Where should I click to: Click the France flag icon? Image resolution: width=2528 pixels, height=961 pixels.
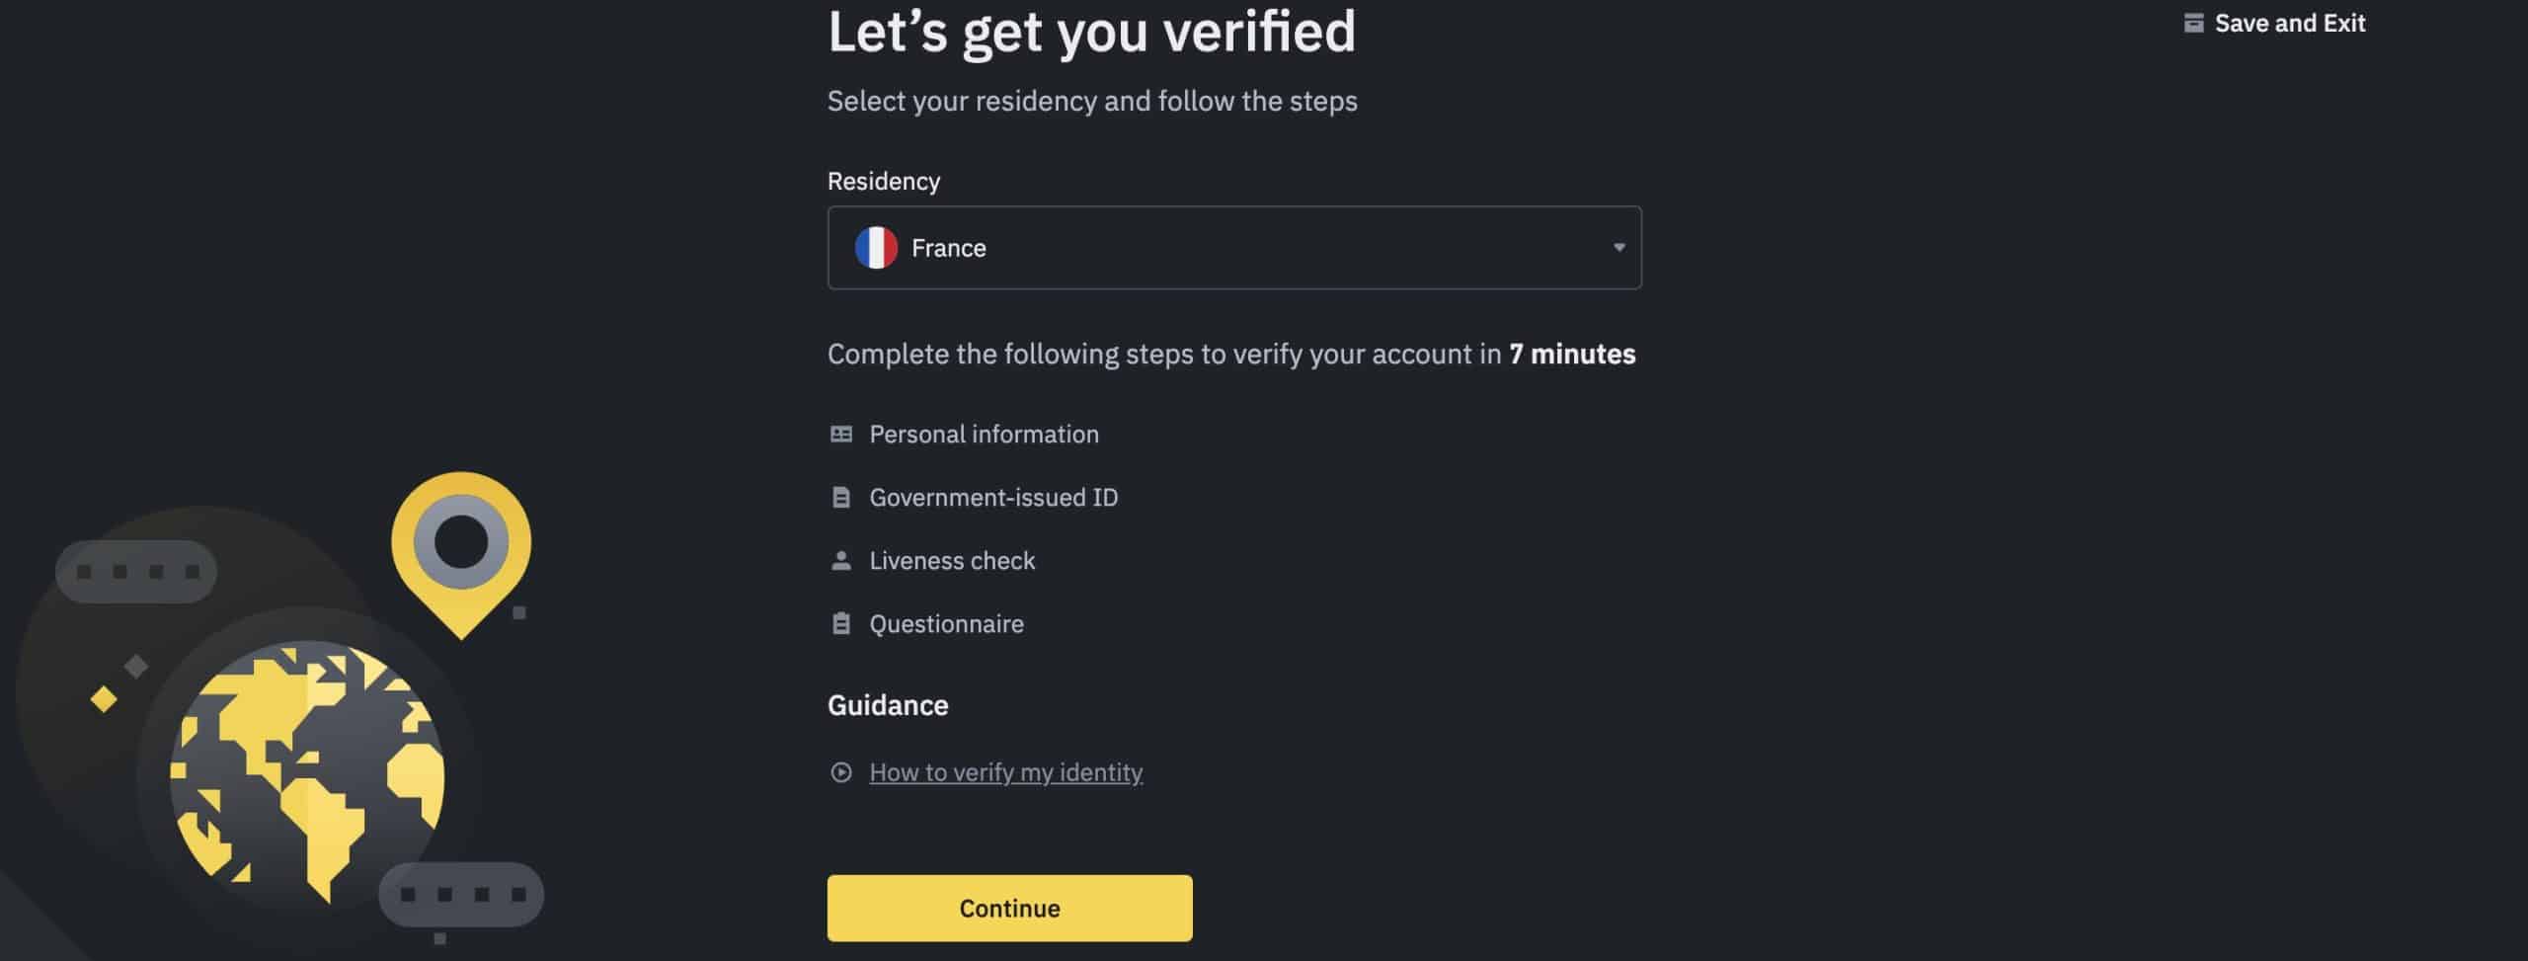(876, 248)
